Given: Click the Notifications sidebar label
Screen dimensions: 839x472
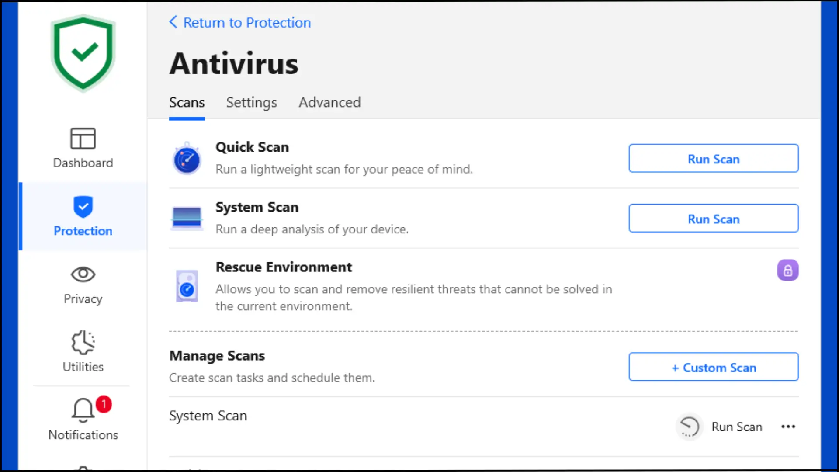Looking at the screenshot, I should coord(83,435).
